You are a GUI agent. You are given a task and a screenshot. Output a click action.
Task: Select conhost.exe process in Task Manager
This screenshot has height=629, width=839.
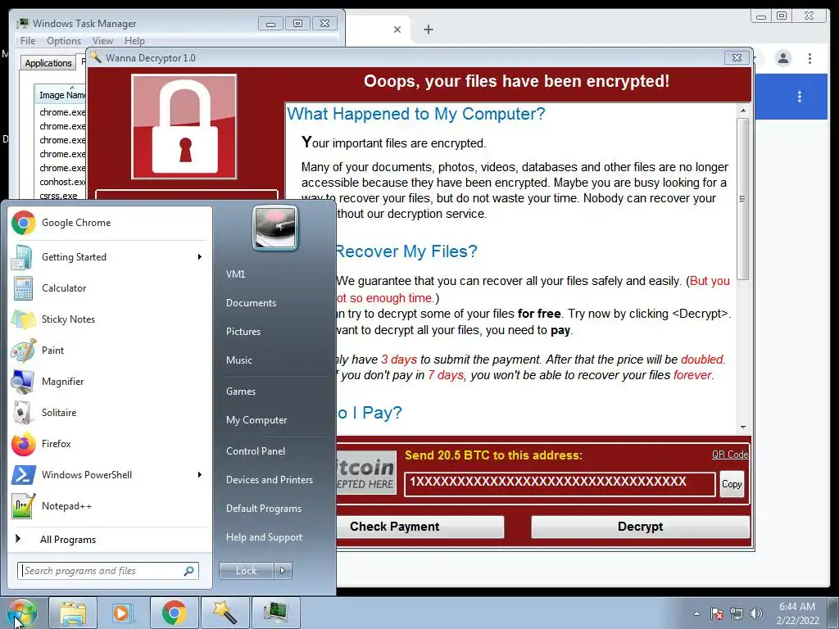click(62, 182)
